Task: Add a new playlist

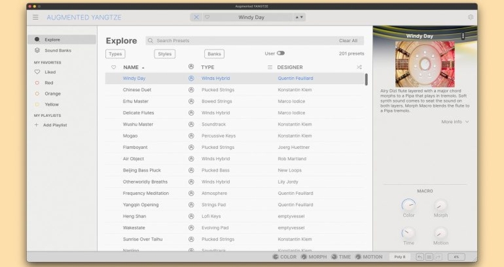Action: [55, 125]
